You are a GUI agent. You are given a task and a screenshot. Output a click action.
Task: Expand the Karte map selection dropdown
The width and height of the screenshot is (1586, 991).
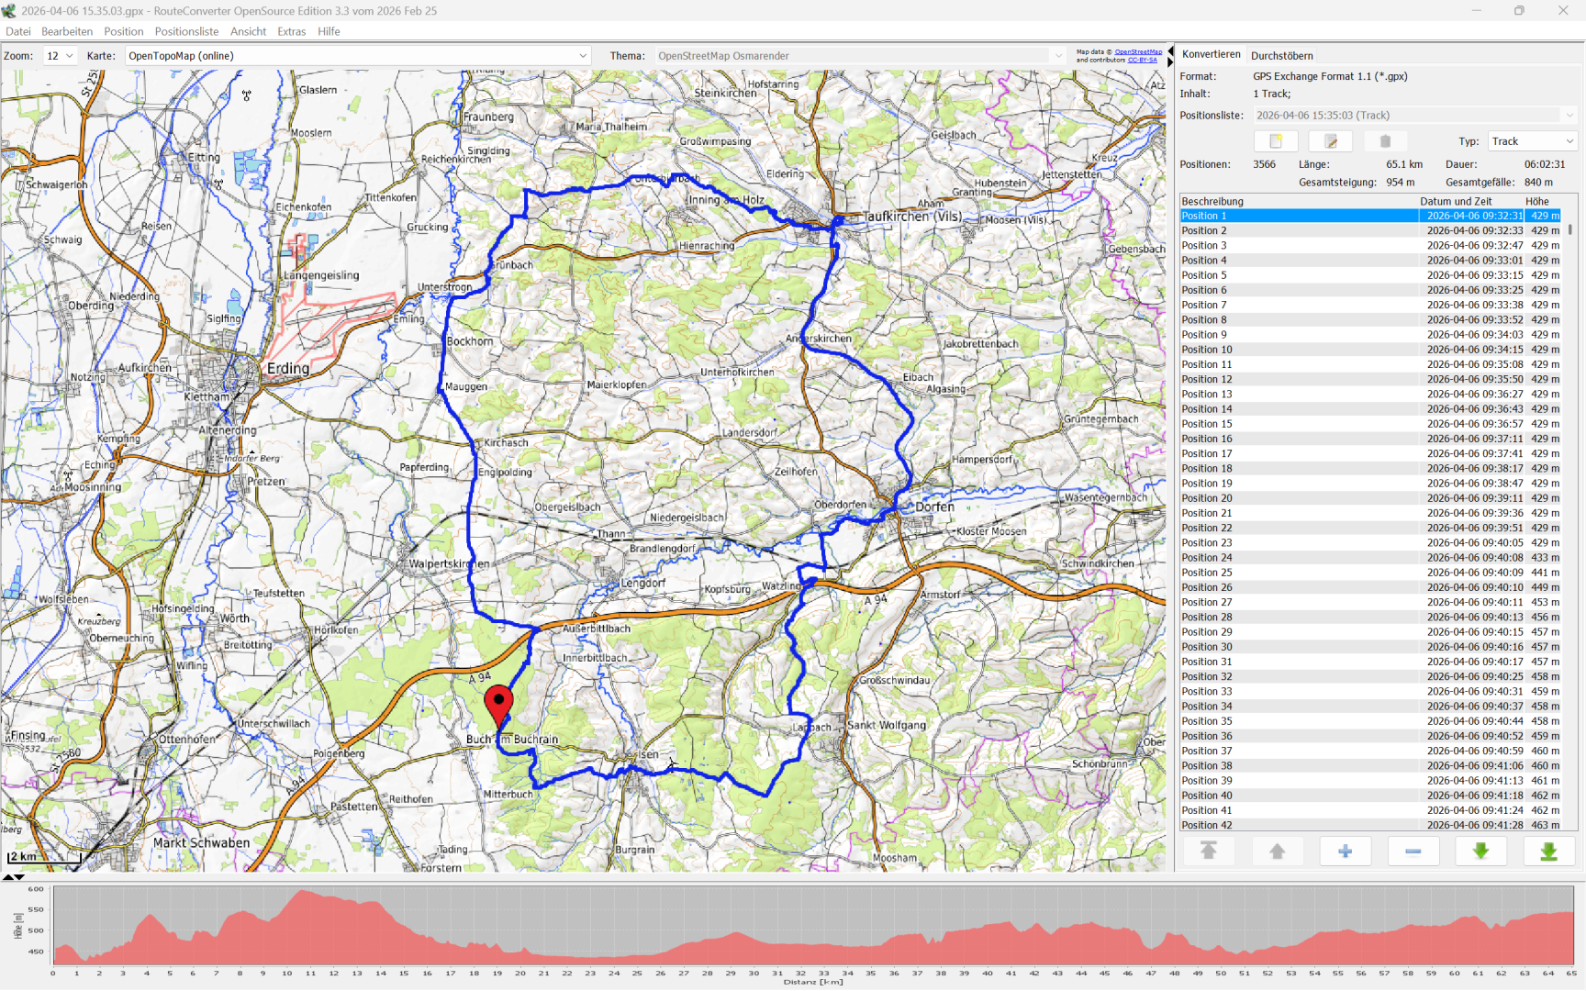(x=582, y=56)
